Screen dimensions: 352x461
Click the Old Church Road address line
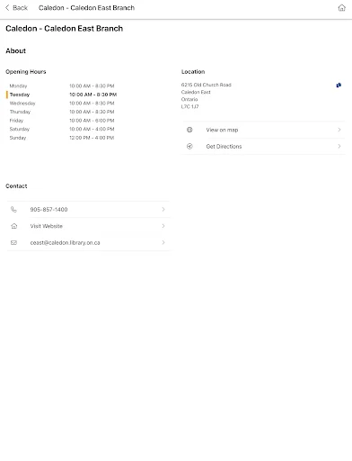pyautogui.click(x=207, y=85)
